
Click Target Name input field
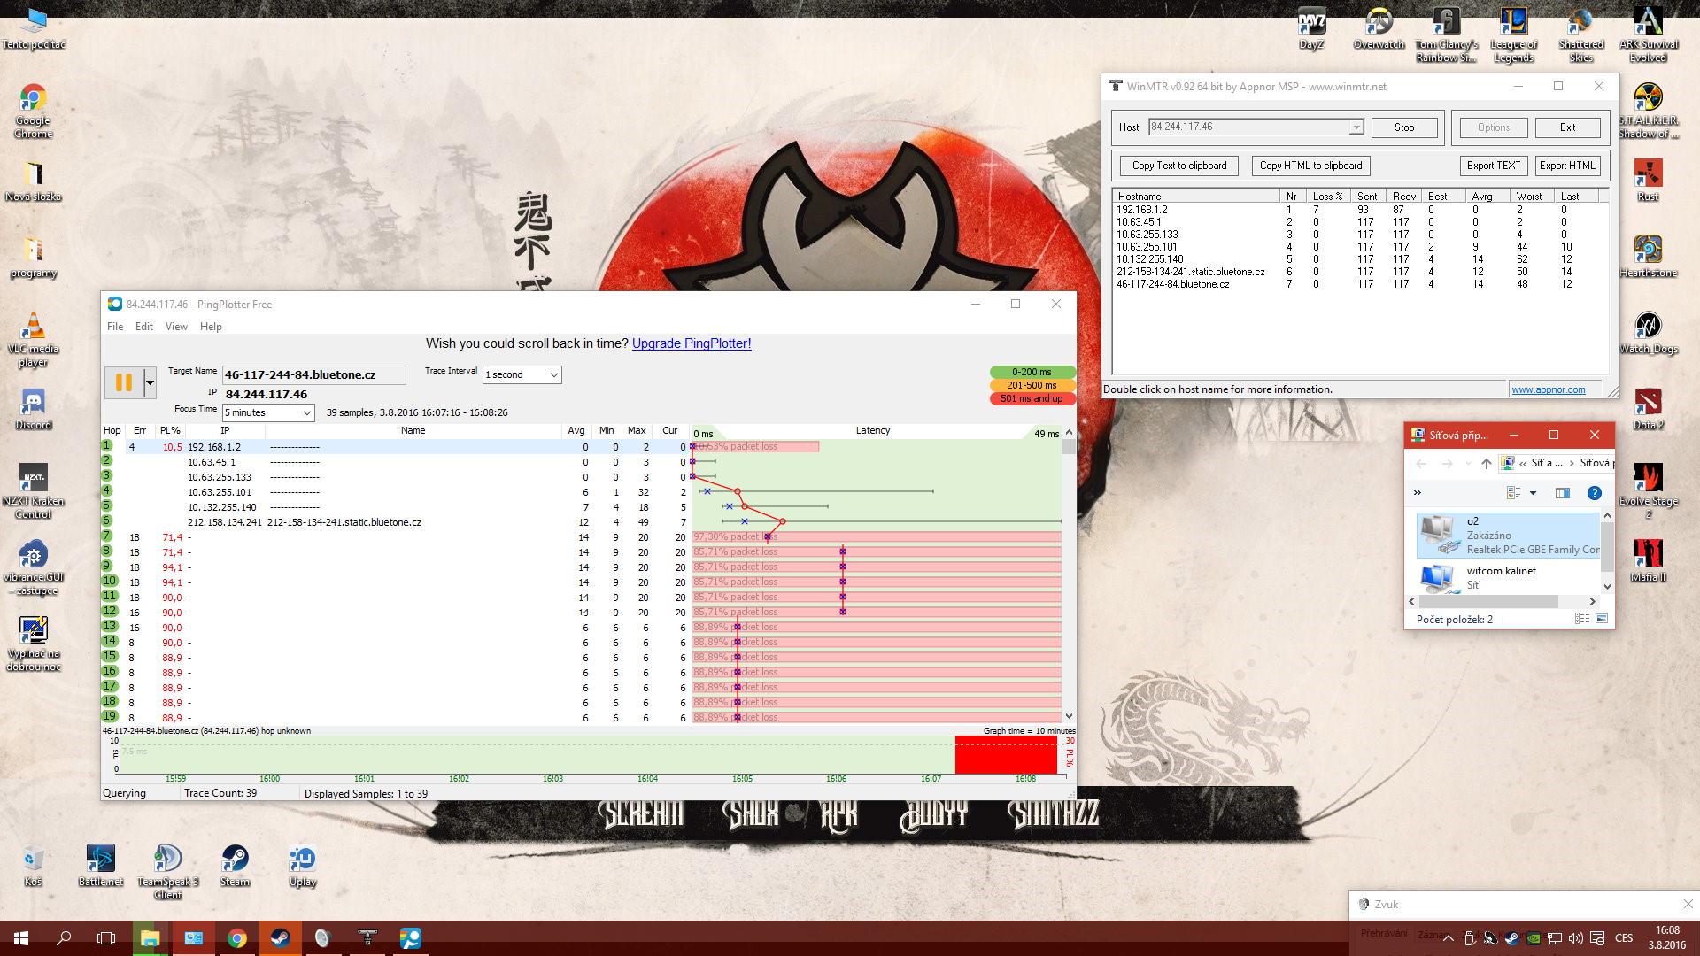(x=313, y=375)
